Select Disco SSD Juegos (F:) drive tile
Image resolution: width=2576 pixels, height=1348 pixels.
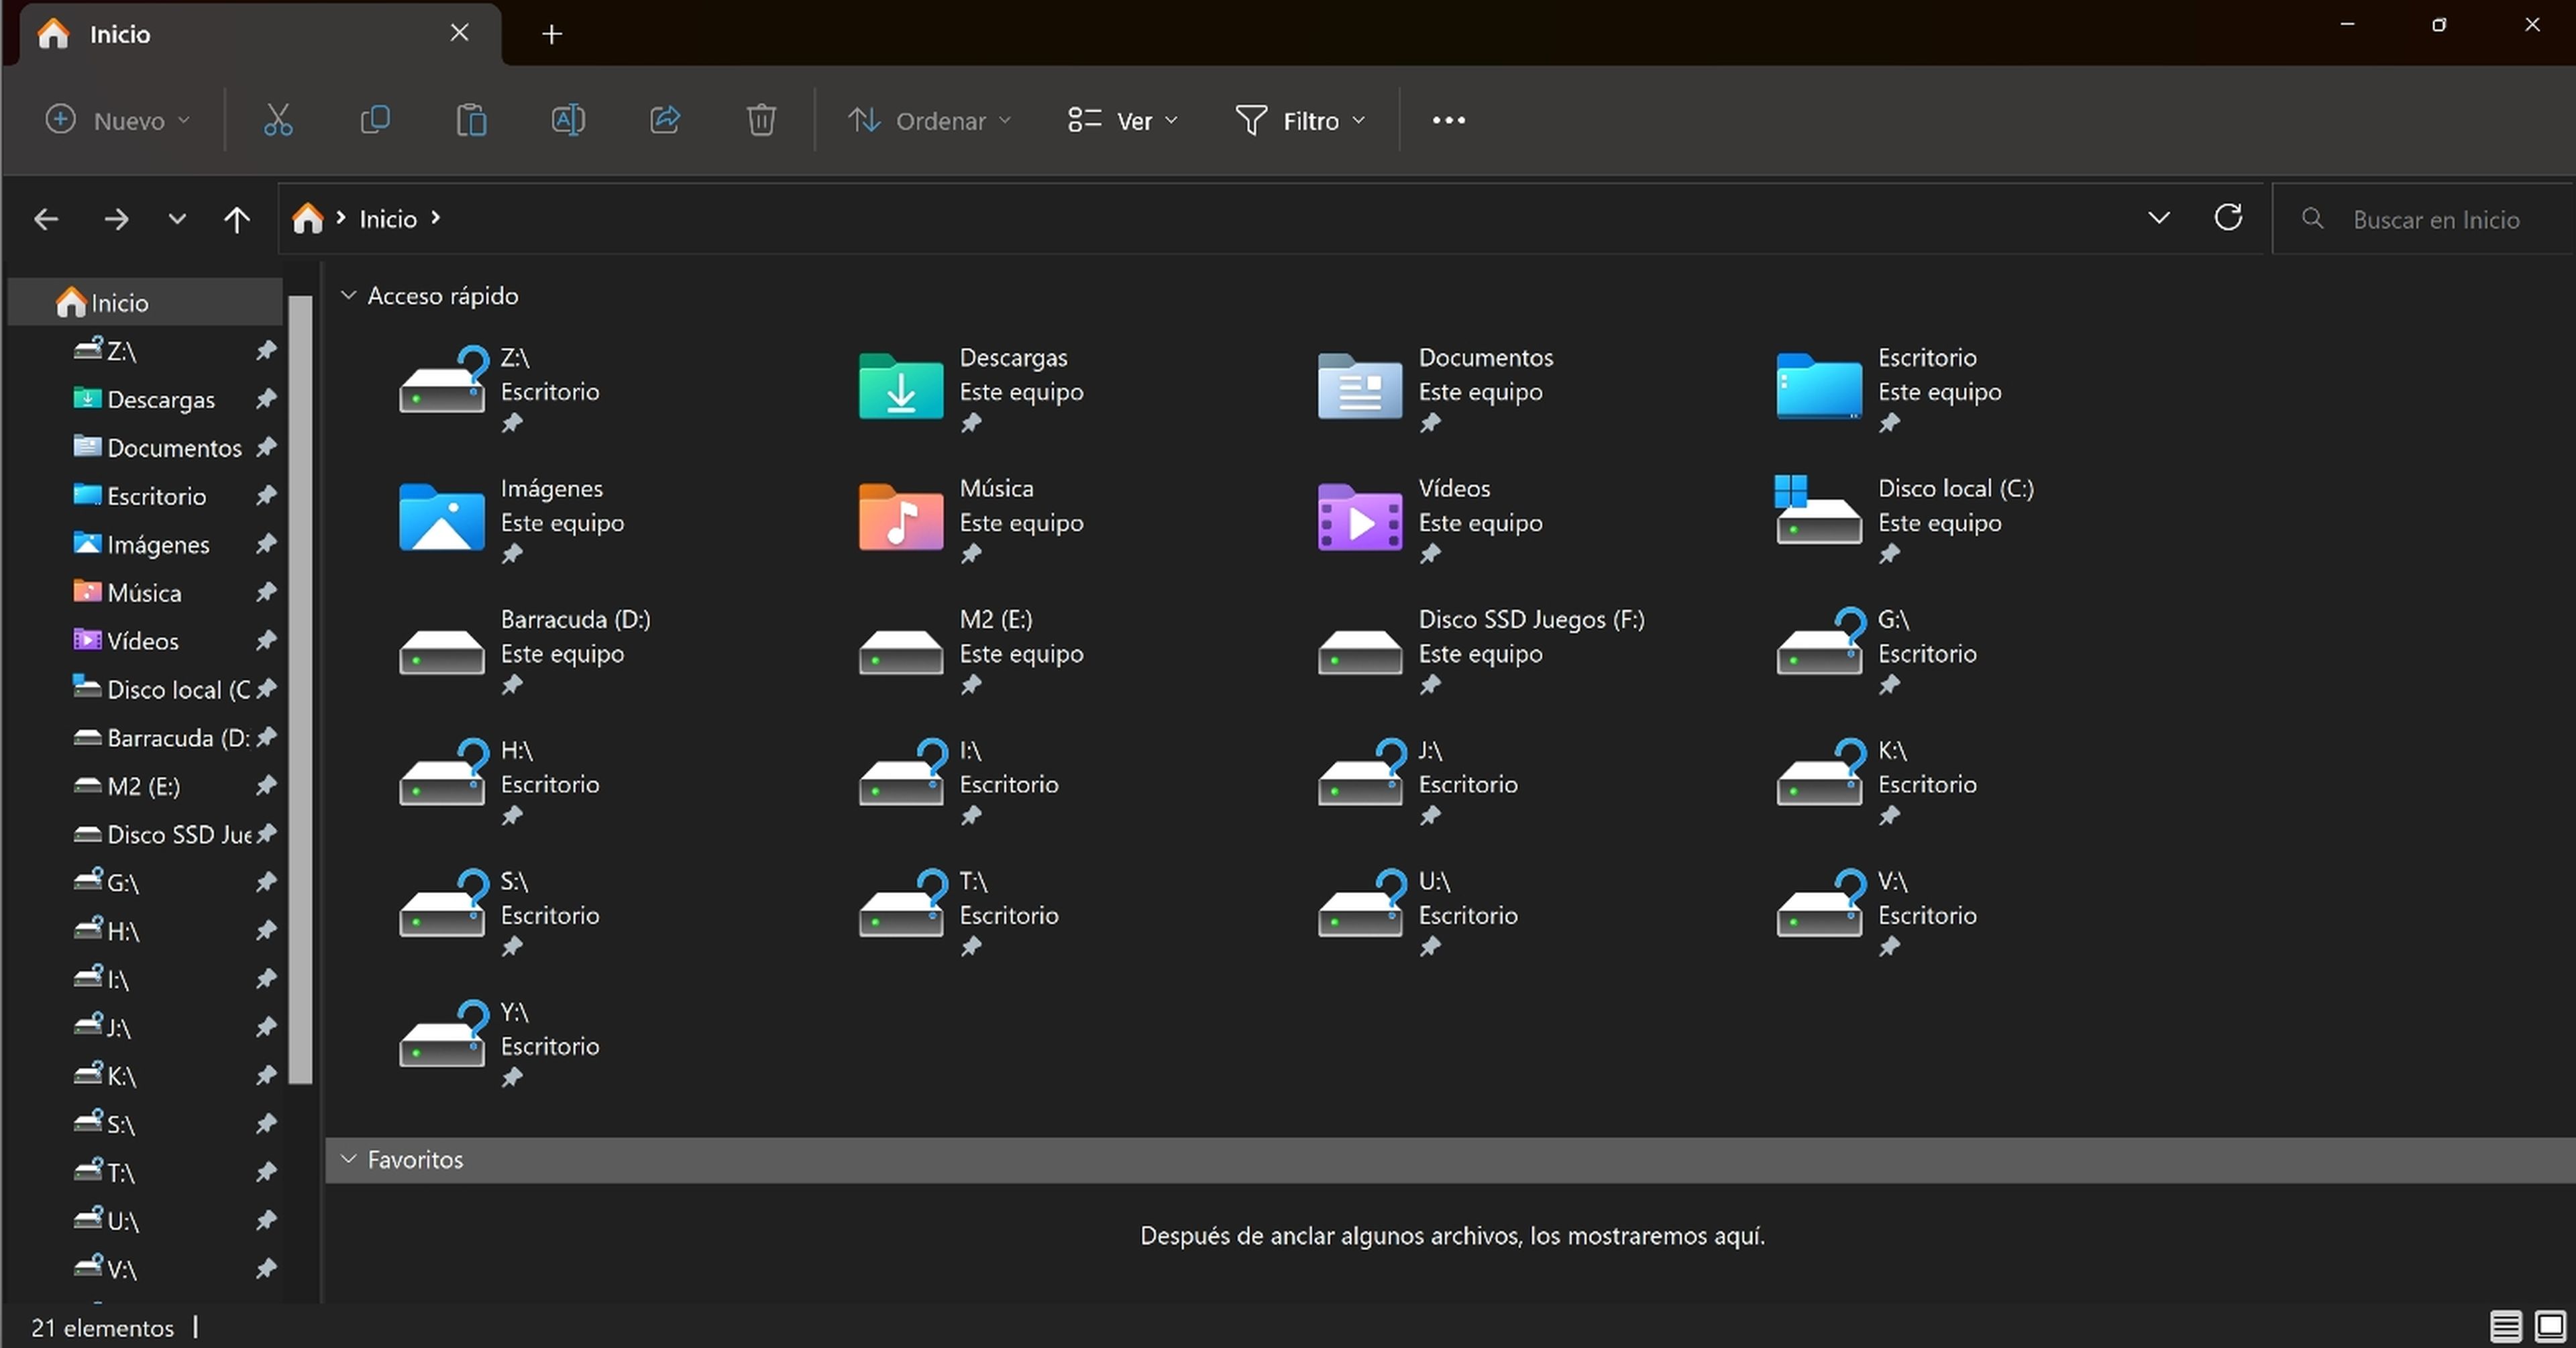pos(1481,652)
